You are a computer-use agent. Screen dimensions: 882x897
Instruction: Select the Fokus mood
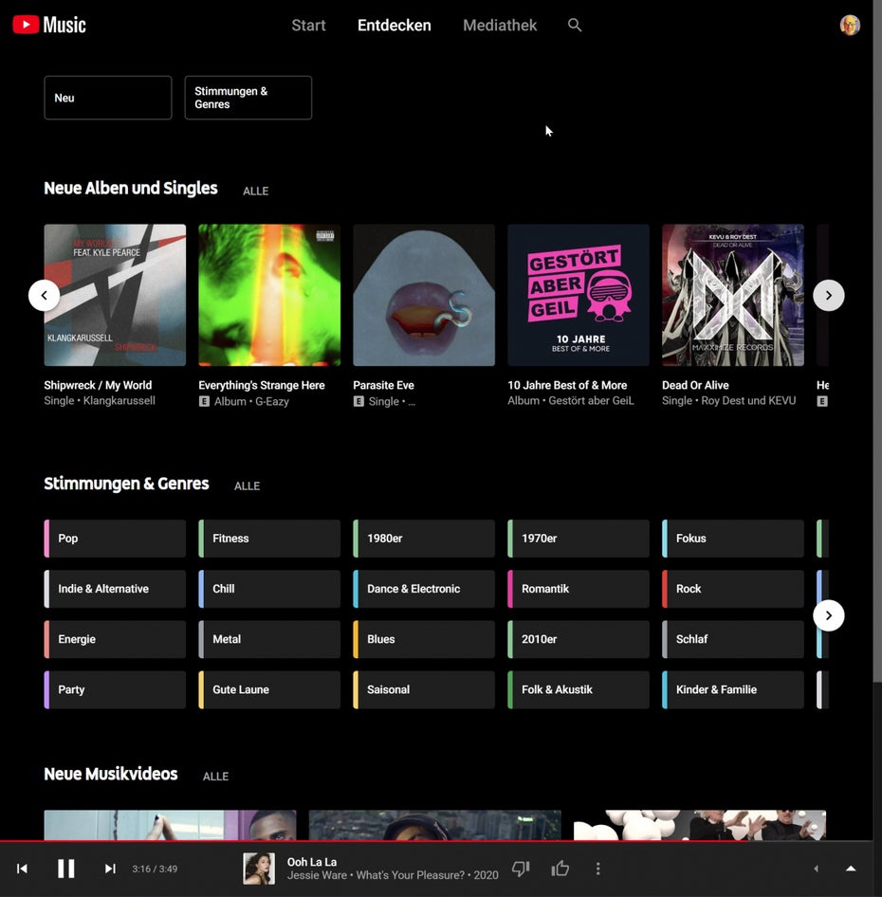pyautogui.click(x=733, y=539)
